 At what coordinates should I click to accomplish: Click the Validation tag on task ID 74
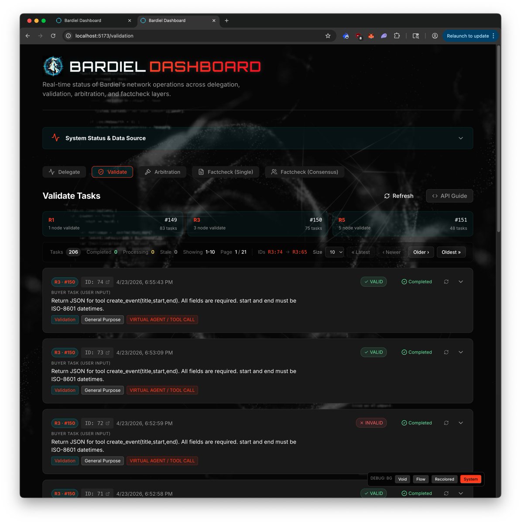(x=65, y=320)
